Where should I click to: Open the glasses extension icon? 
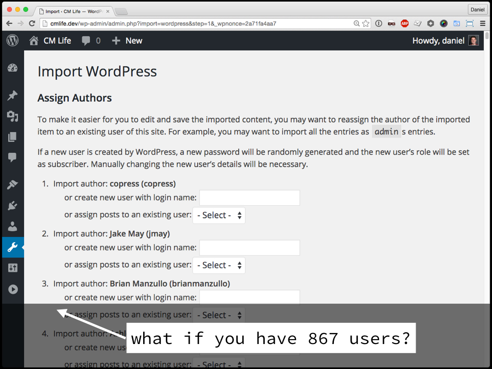coord(391,24)
